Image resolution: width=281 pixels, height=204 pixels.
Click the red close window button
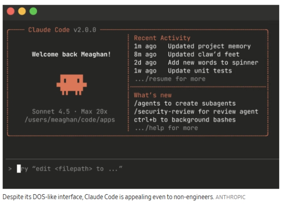click(x=11, y=11)
